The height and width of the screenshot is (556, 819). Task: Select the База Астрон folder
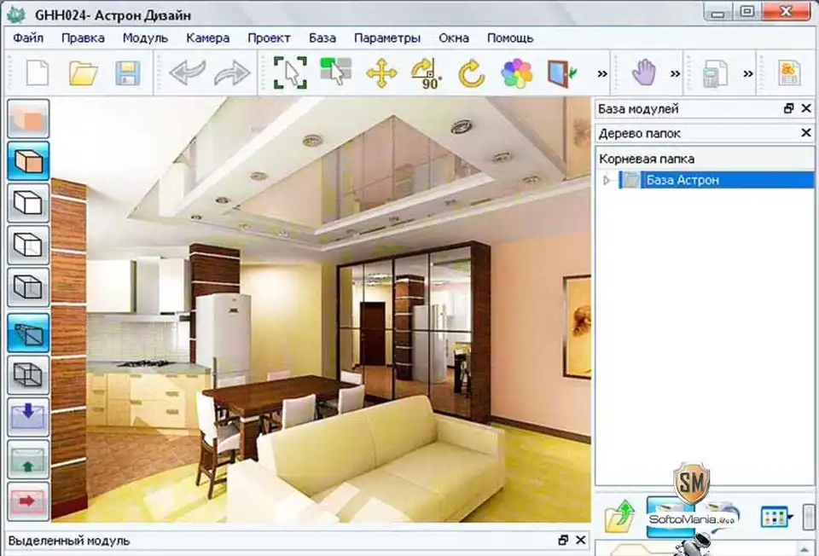(716, 180)
